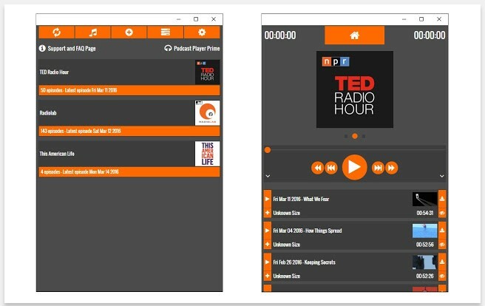Image resolution: width=485 pixels, height=306 pixels.
Task: Select the Radiolab podcast entry
Action: (x=129, y=118)
